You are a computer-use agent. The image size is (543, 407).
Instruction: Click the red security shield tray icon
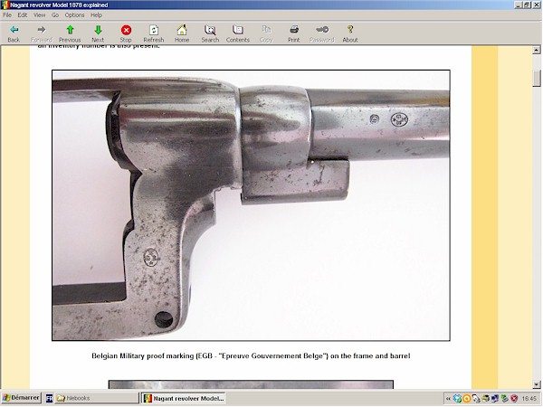[514, 399]
